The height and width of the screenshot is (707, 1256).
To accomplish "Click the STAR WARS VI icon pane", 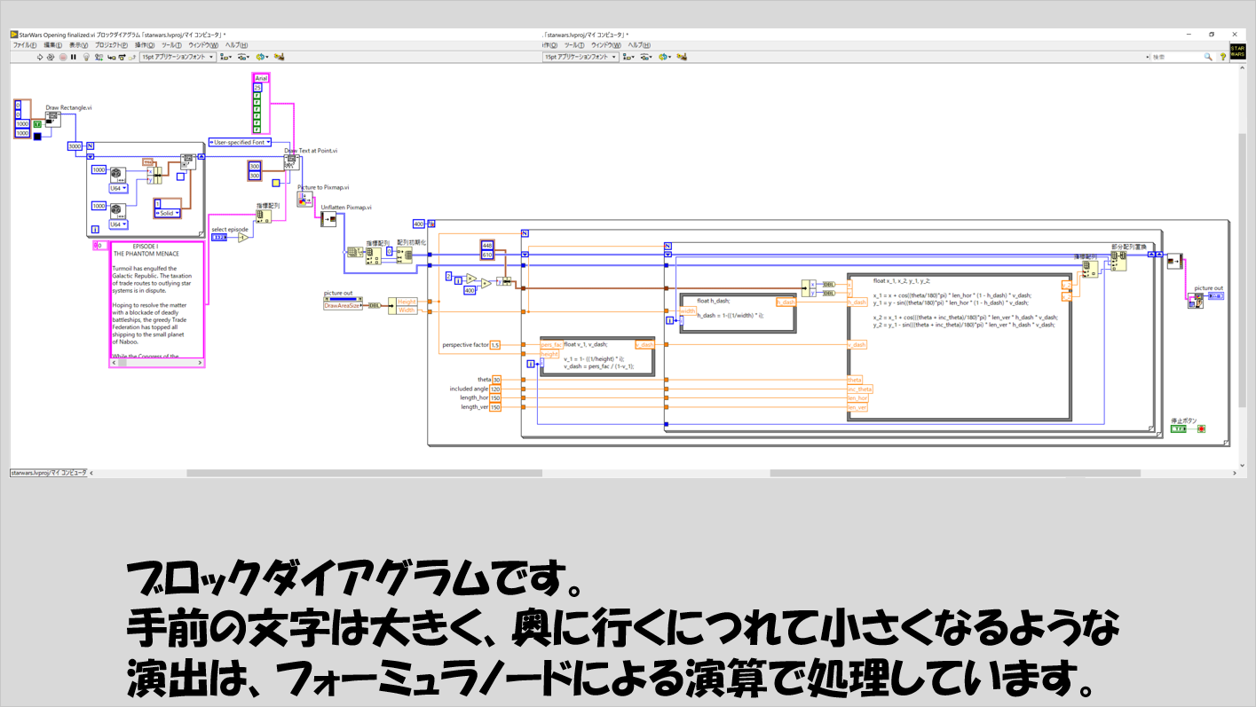I will 1237,51.
